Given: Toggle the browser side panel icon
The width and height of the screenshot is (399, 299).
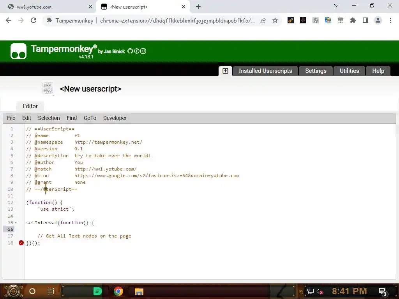Looking at the screenshot, I should [x=365, y=20].
